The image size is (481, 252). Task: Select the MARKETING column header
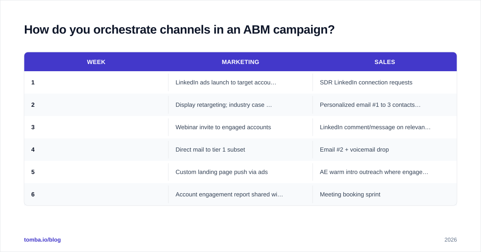pos(240,62)
